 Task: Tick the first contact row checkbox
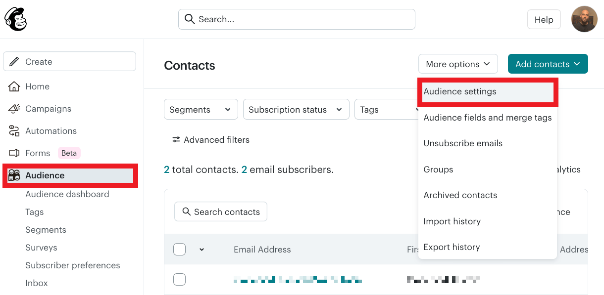tap(179, 280)
